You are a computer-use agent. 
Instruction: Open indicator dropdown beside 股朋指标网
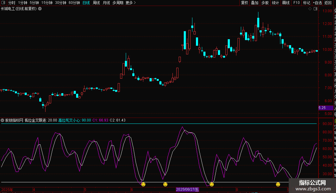tap(2, 120)
